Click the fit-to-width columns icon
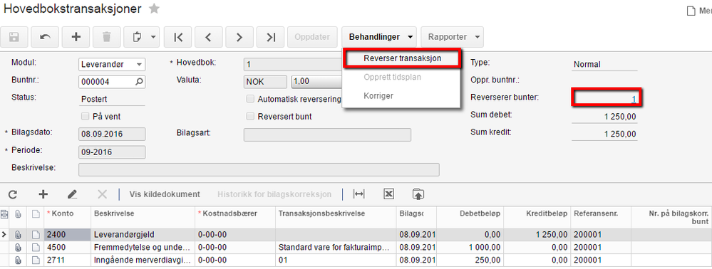Image resolution: width=712 pixels, height=269 pixels. pos(358,194)
